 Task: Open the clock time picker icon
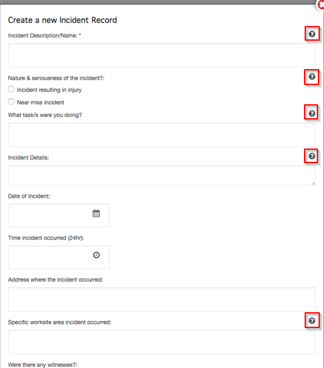pyautogui.click(x=96, y=255)
